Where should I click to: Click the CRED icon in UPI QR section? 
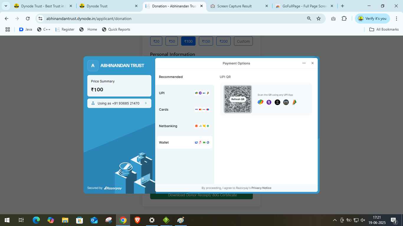277,102
